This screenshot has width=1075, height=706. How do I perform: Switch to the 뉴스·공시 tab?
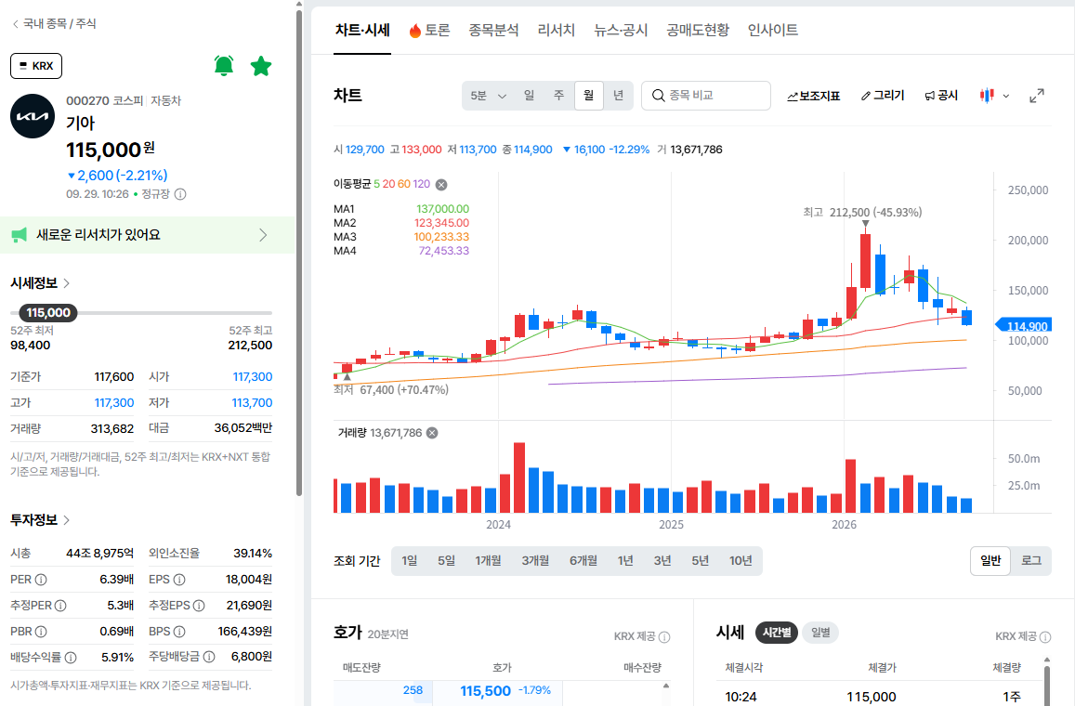pos(621,30)
